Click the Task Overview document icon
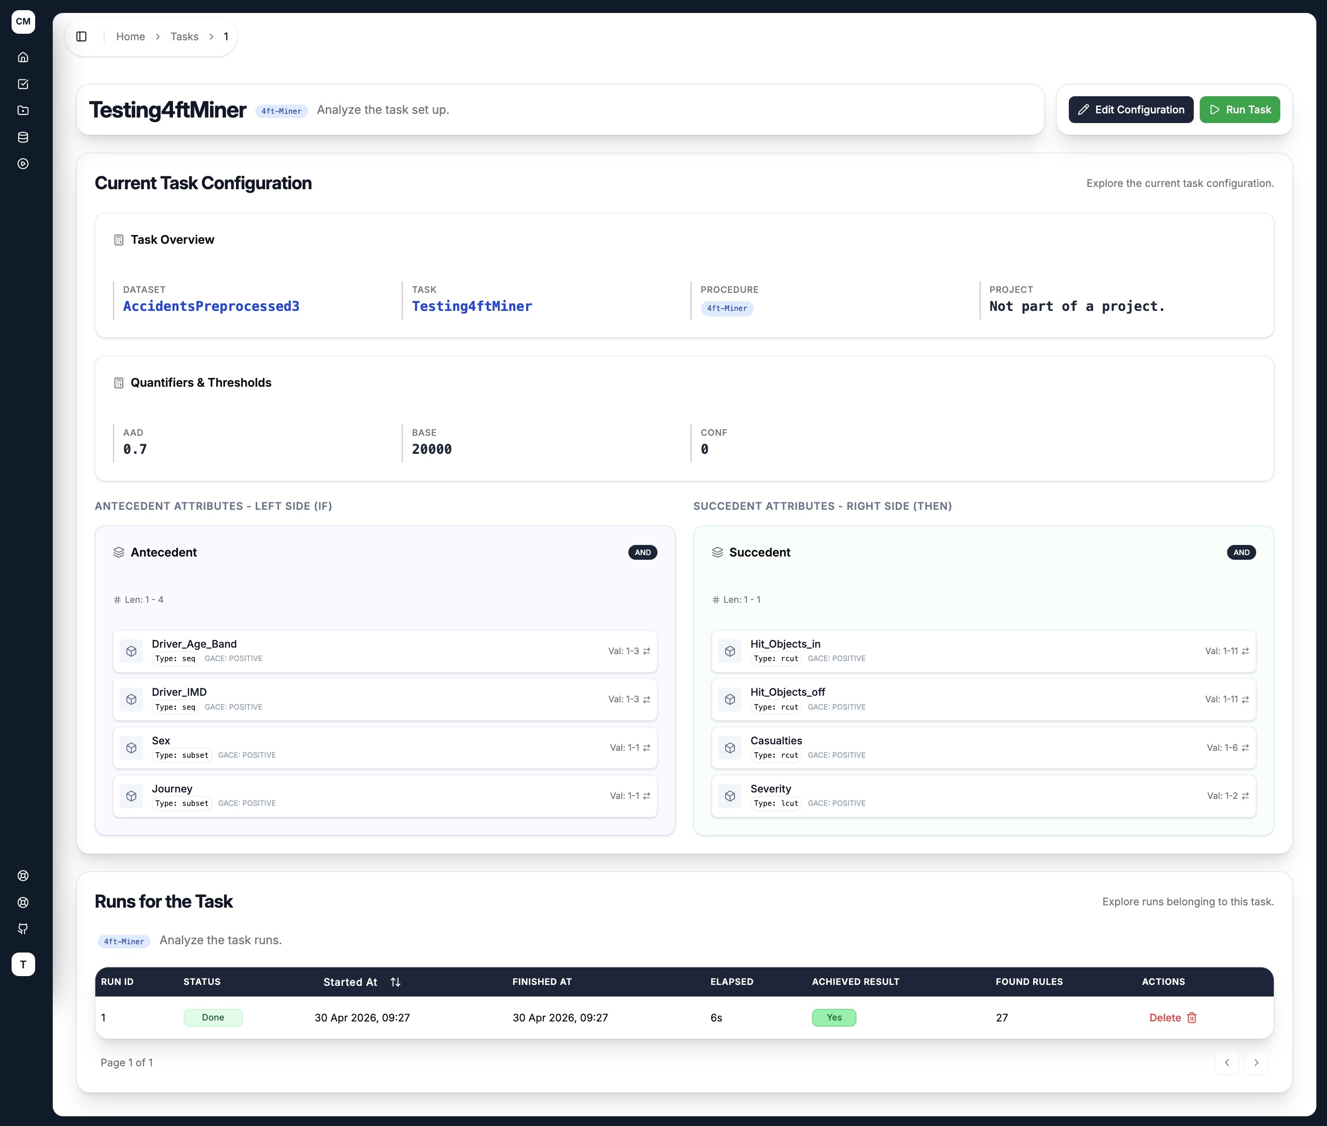Screen dimensions: 1327x1126 point(119,240)
